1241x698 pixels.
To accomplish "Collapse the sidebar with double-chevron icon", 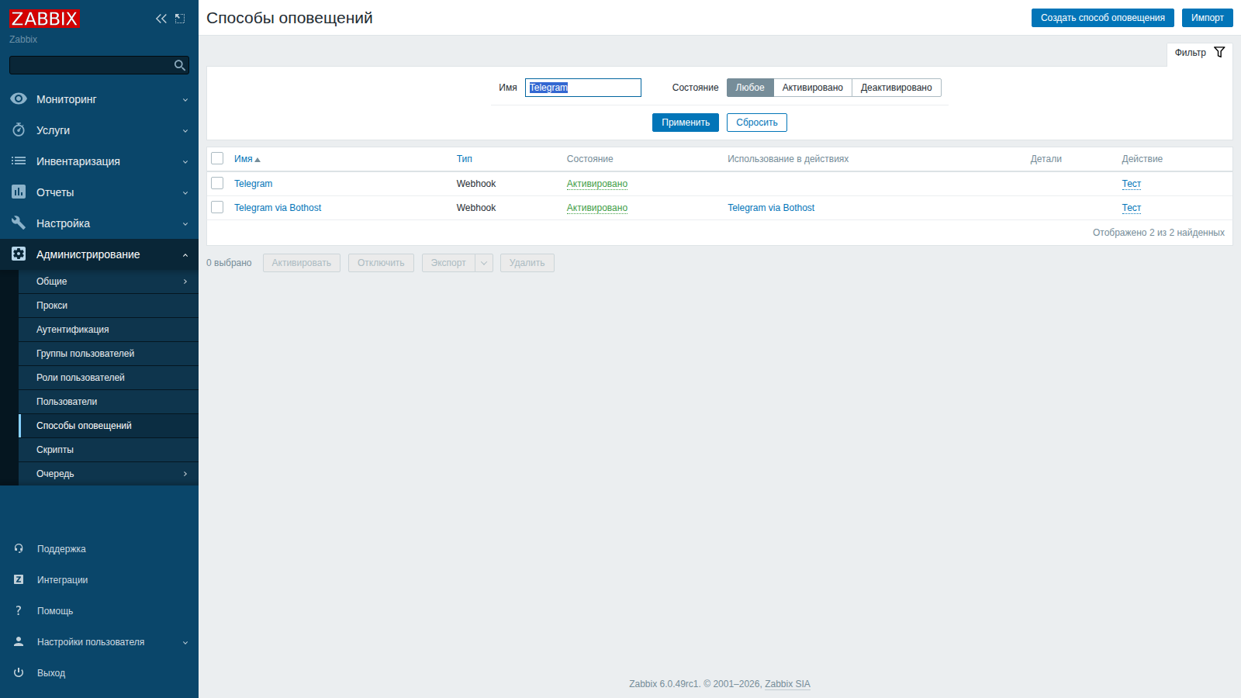I will tap(161, 19).
